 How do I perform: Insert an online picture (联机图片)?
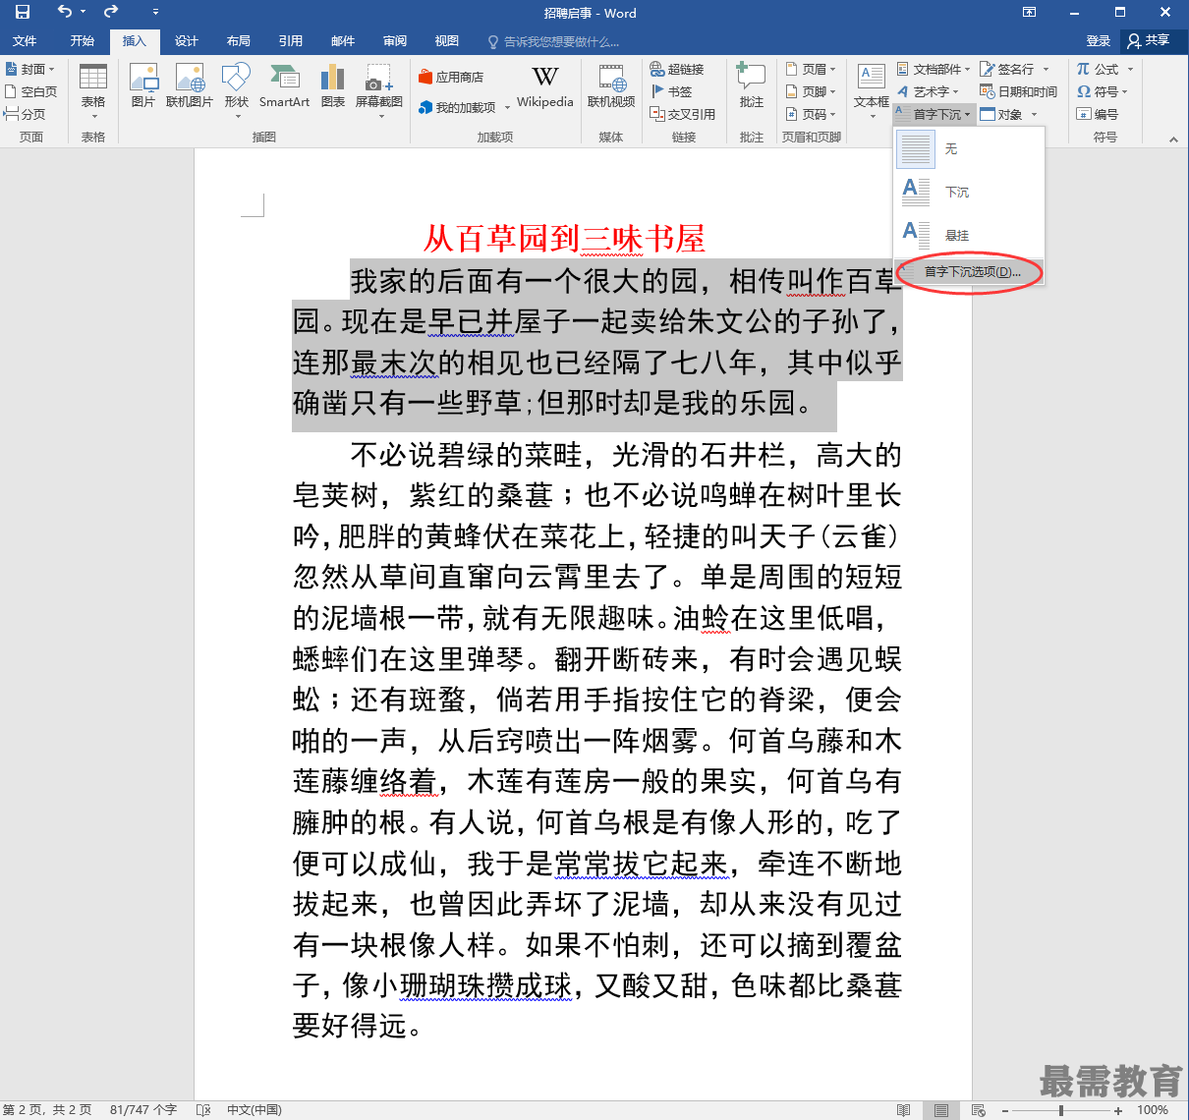click(x=190, y=86)
